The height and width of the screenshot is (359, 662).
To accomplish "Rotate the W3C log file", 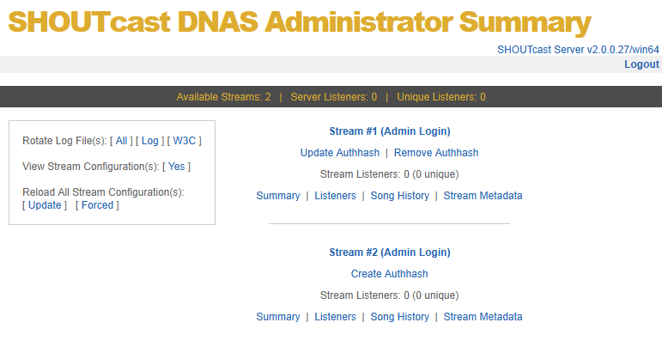I will click(185, 141).
